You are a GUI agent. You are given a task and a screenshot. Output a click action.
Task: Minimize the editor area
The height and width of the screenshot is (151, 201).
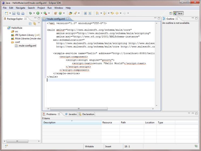pos(155,18)
